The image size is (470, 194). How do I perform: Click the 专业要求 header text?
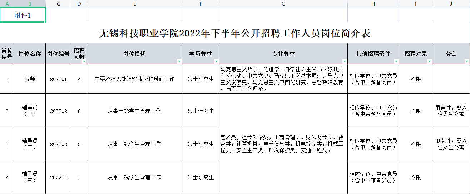[x=283, y=54]
